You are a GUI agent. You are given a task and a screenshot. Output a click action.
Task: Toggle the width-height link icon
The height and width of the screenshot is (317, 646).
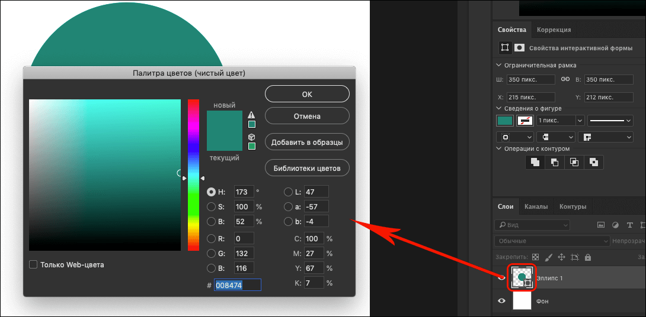(565, 79)
